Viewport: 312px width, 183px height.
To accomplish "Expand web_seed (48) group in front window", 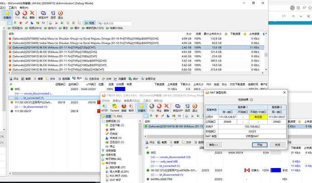I will pos(152,161).
